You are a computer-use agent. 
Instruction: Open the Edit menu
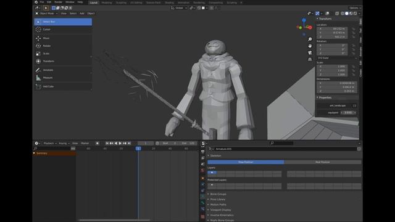(x=49, y=2)
